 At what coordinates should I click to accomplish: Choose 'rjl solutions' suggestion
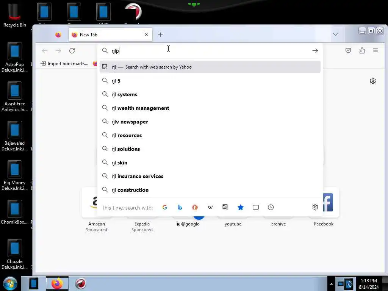(x=210, y=149)
